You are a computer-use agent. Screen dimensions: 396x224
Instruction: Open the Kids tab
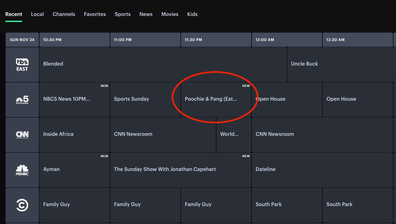pos(192,14)
